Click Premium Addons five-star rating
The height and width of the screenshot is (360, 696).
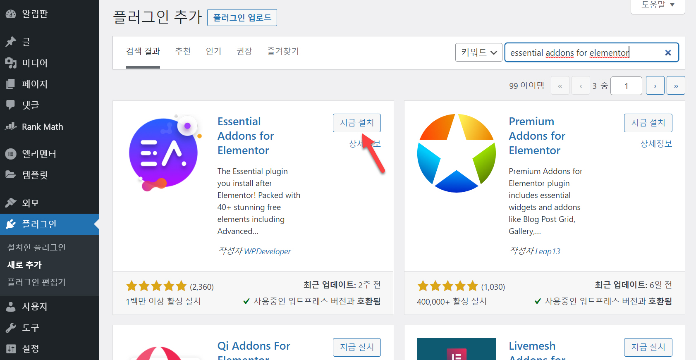click(447, 286)
